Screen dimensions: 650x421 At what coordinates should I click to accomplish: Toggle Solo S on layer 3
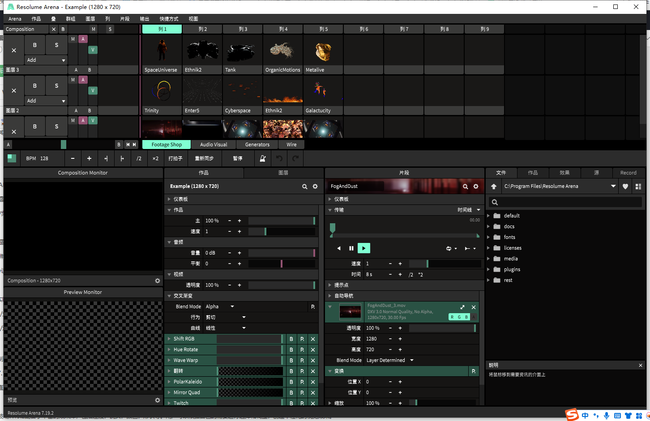(x=56, y=45)
